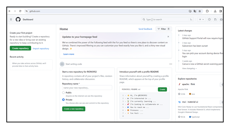Click the Send feedback link

(145, 29)
